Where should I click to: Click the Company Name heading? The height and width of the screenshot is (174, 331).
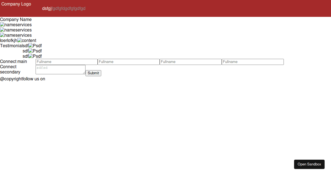(x=16, y=19)
